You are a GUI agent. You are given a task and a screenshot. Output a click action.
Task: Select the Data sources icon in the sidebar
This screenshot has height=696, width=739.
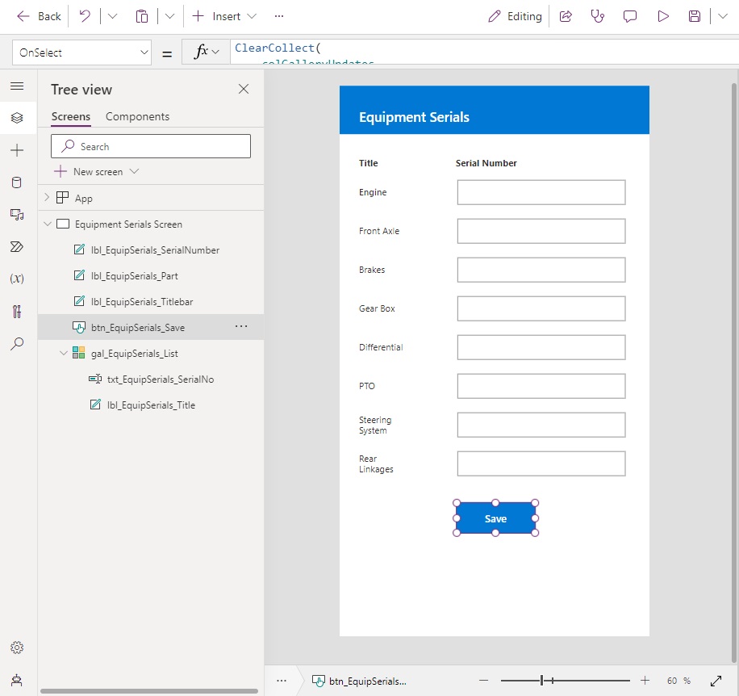[16, 182]
